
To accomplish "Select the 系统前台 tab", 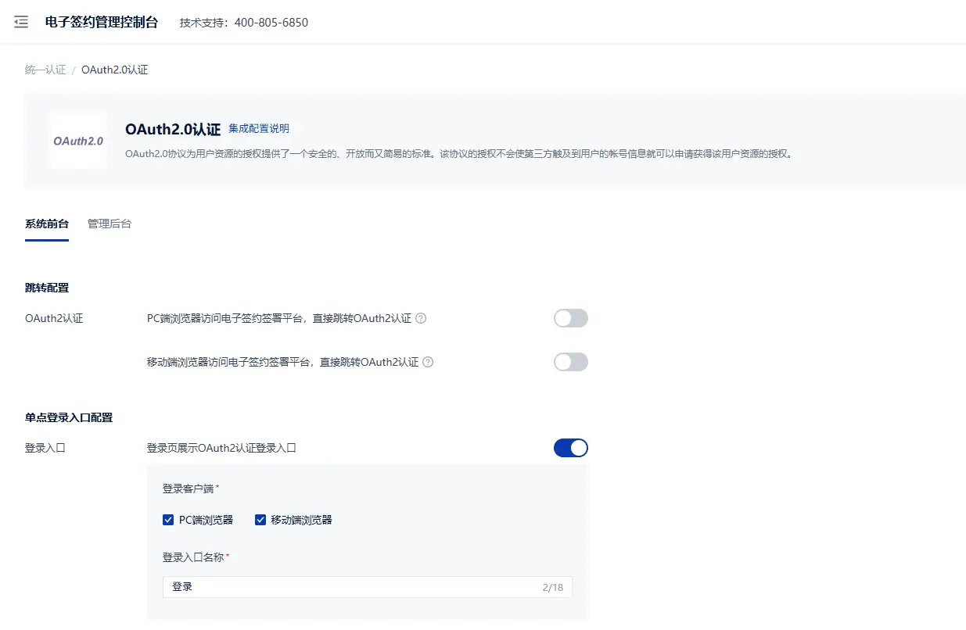I will 47,224.
